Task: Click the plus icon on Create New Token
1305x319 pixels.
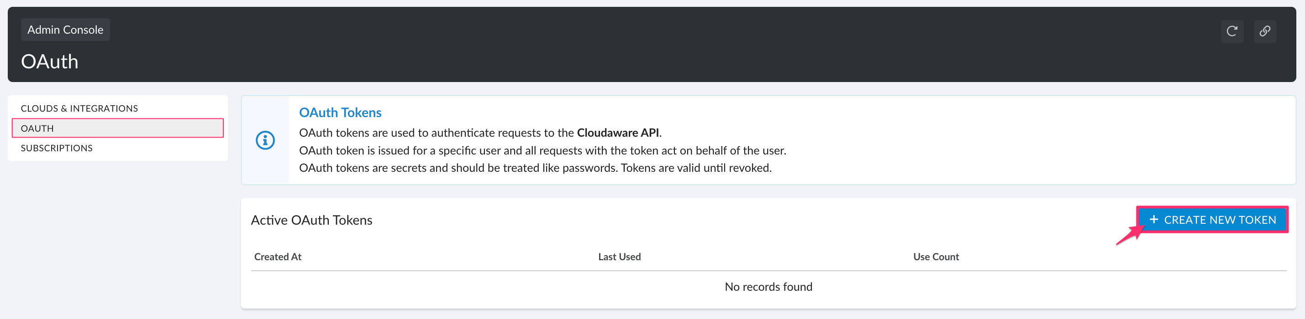Action: (1153, 219)
